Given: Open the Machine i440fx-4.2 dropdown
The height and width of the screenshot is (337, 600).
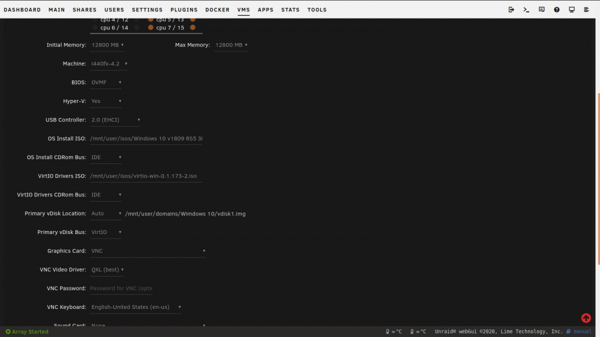Looking at the screenshot, I should (x=109, y=63).
